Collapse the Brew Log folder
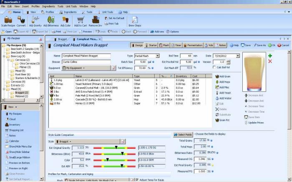Viewport: 292px width, 182px height. (4, 56)
